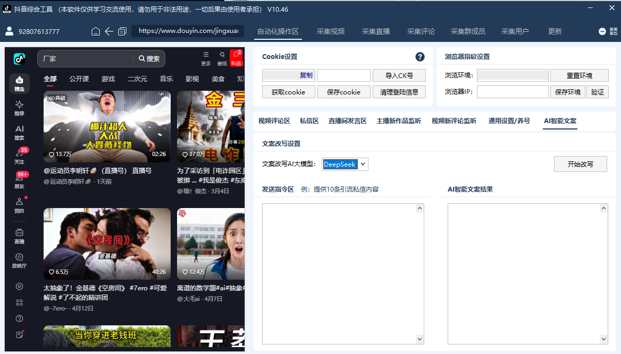This screenshot has width=621, height=354.
Task: Open the 私信 messages icon with badge 2
Action: (237, 58)
